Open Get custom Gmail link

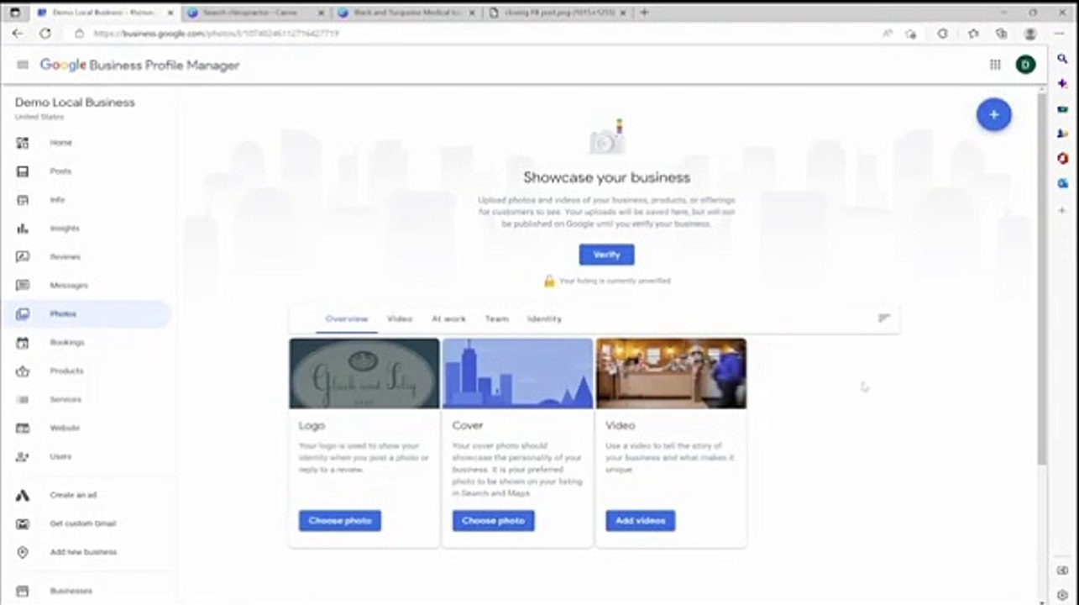tap(83, 524)
